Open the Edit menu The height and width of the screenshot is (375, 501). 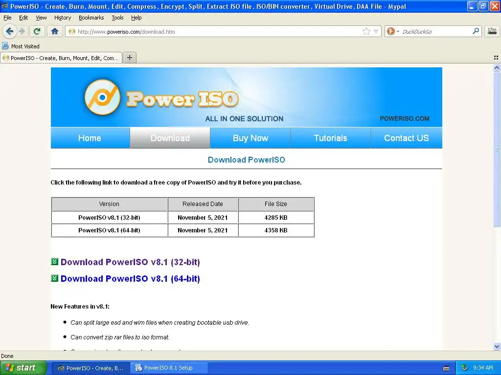[23, 18]
